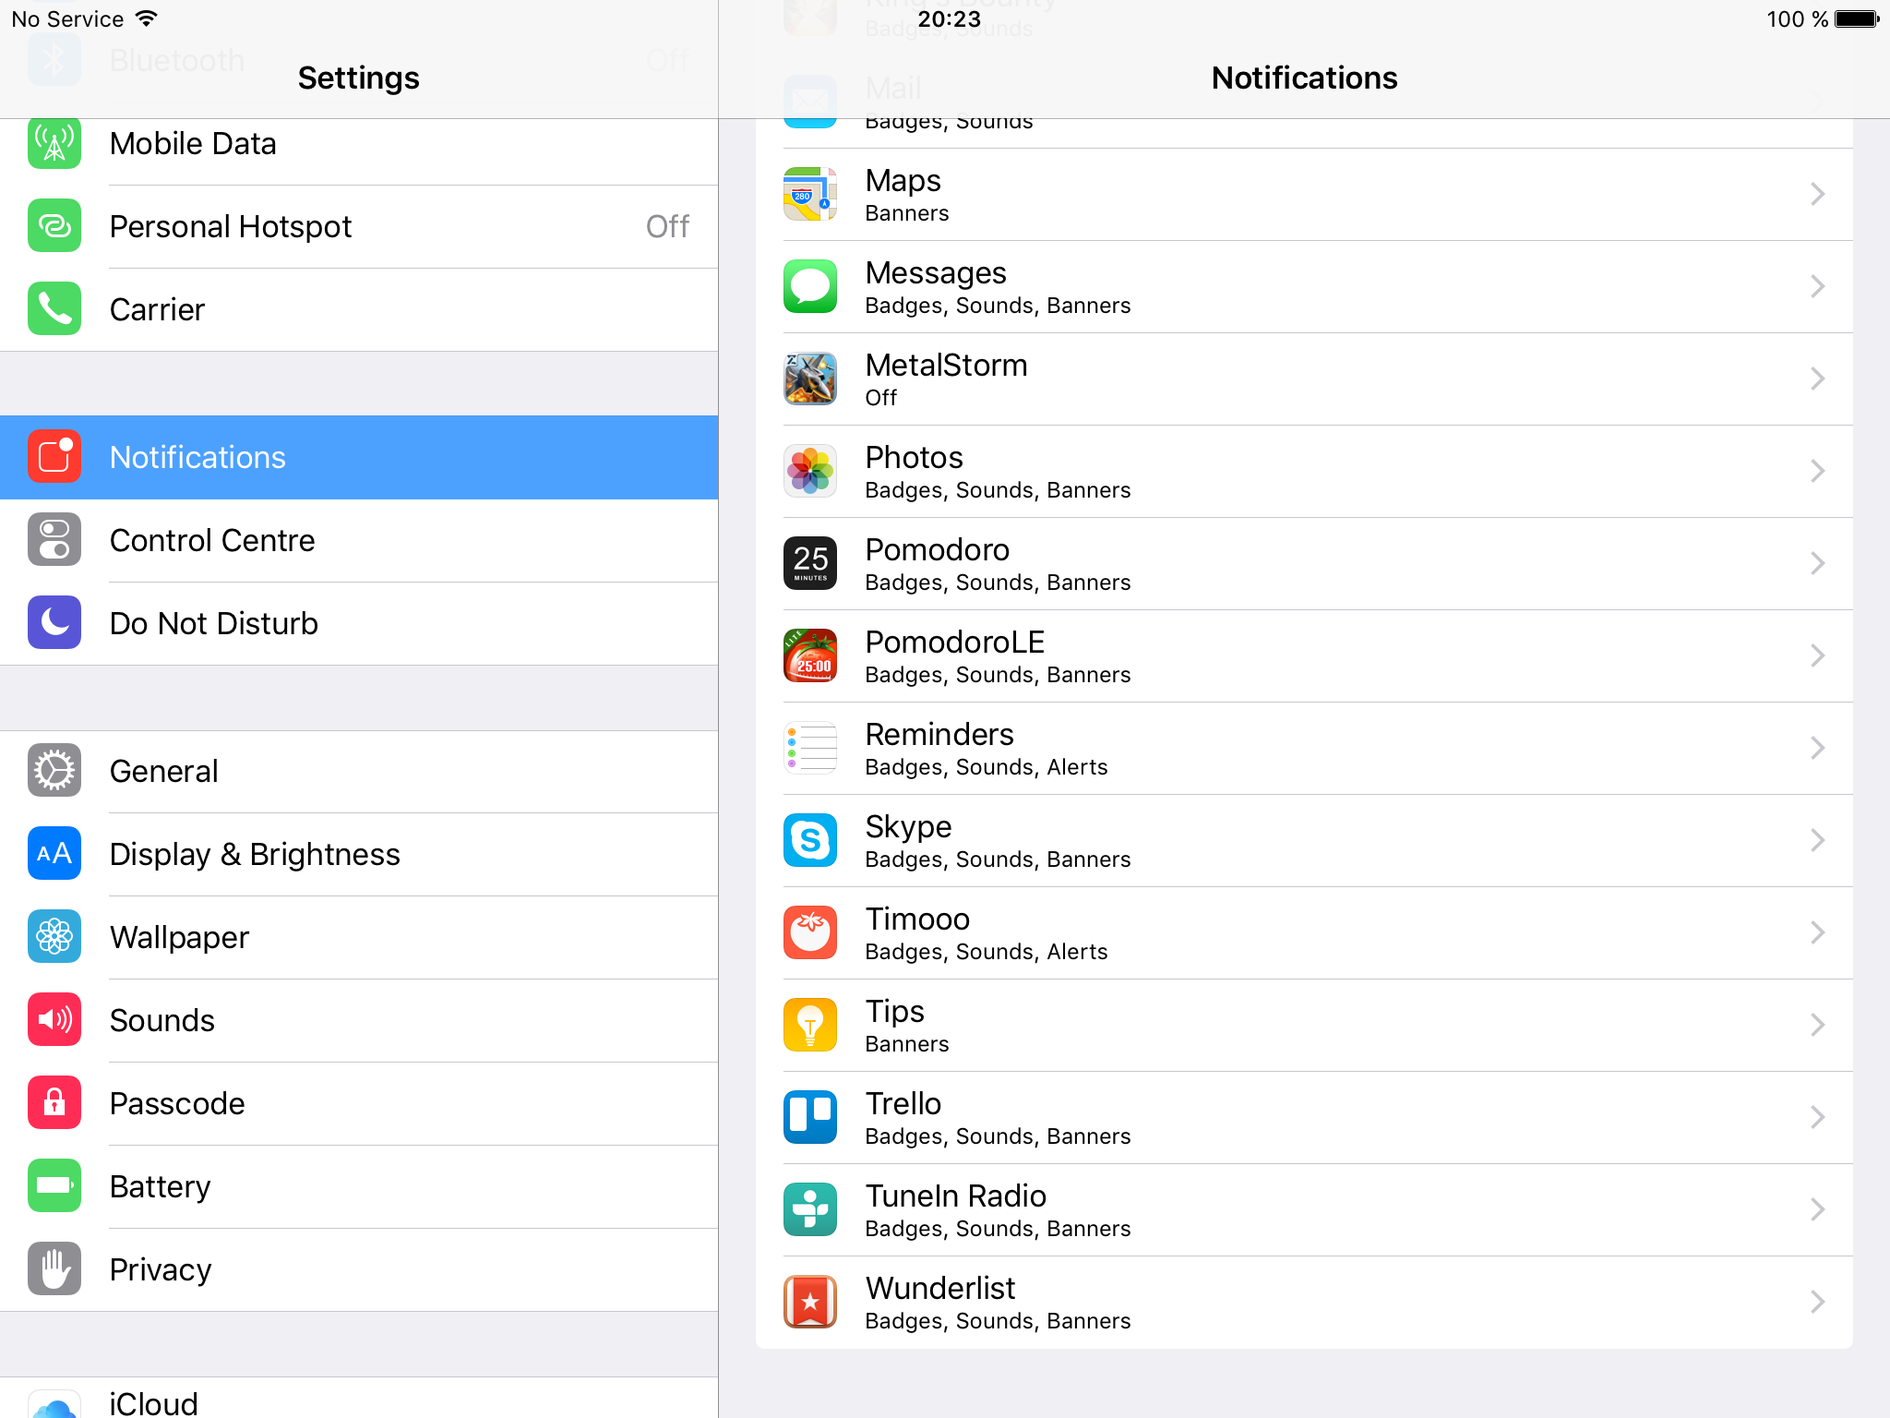Tap the battery indicator in status bar
The image size is (1890, 1418).
coord(1858,18)
